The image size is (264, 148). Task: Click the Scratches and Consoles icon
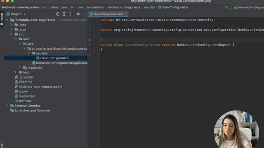12,111
